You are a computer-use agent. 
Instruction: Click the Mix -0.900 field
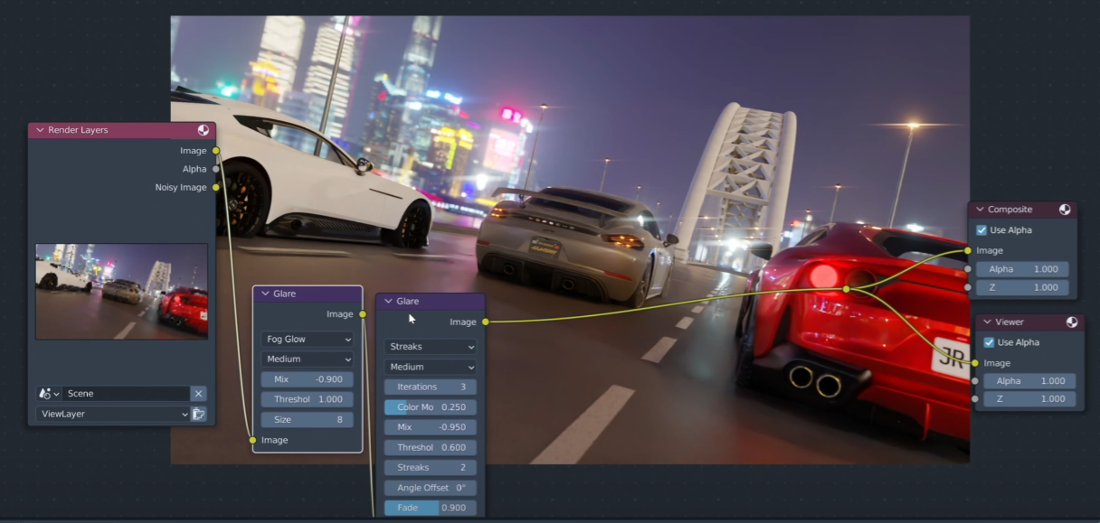(x=308, y=379)
